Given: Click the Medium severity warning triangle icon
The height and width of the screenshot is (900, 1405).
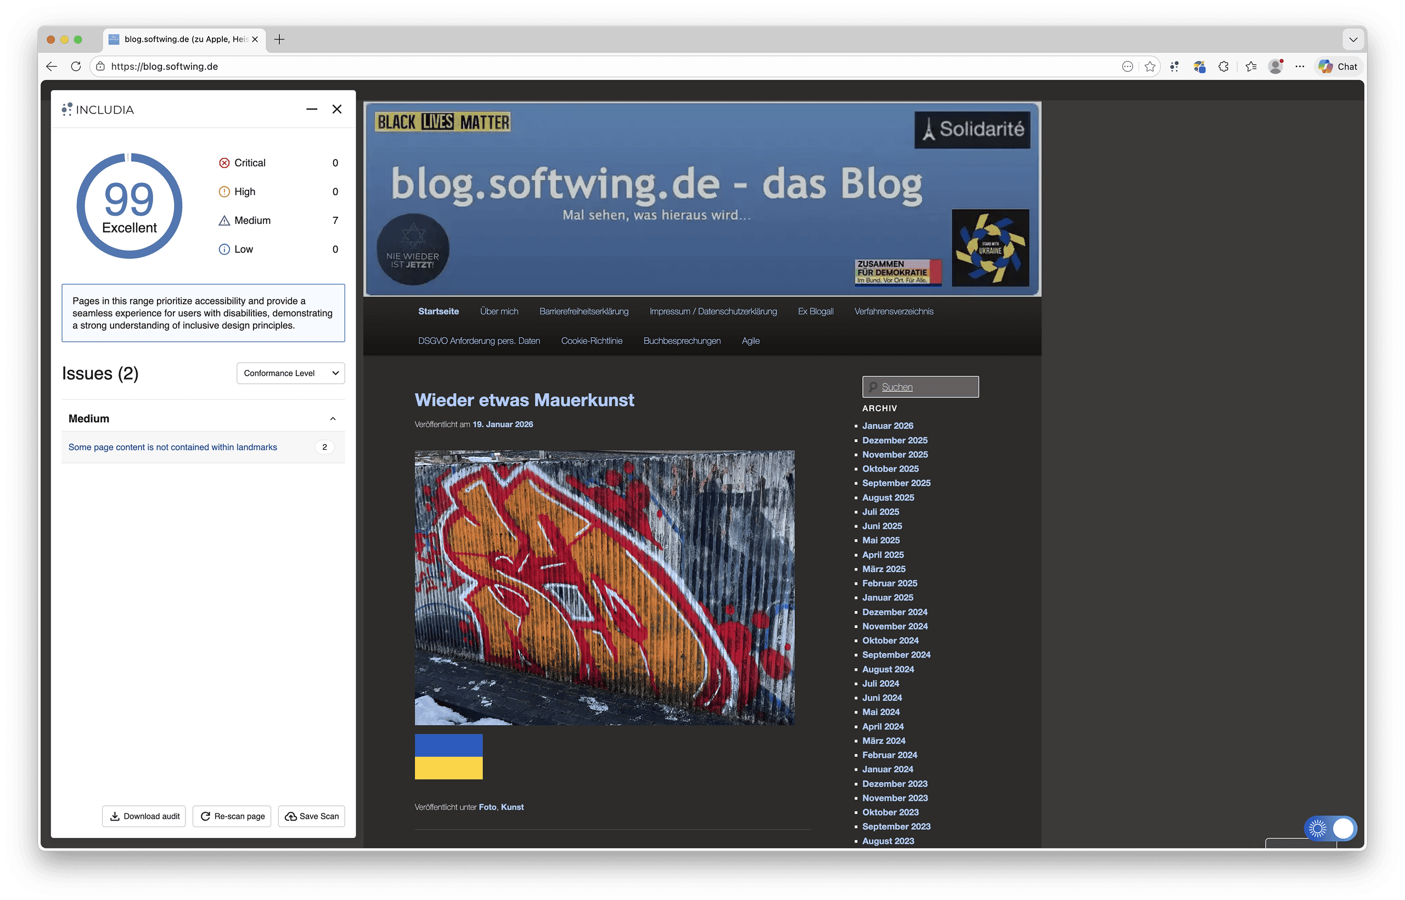Looking at the screenshot, I should coord(224,220).
